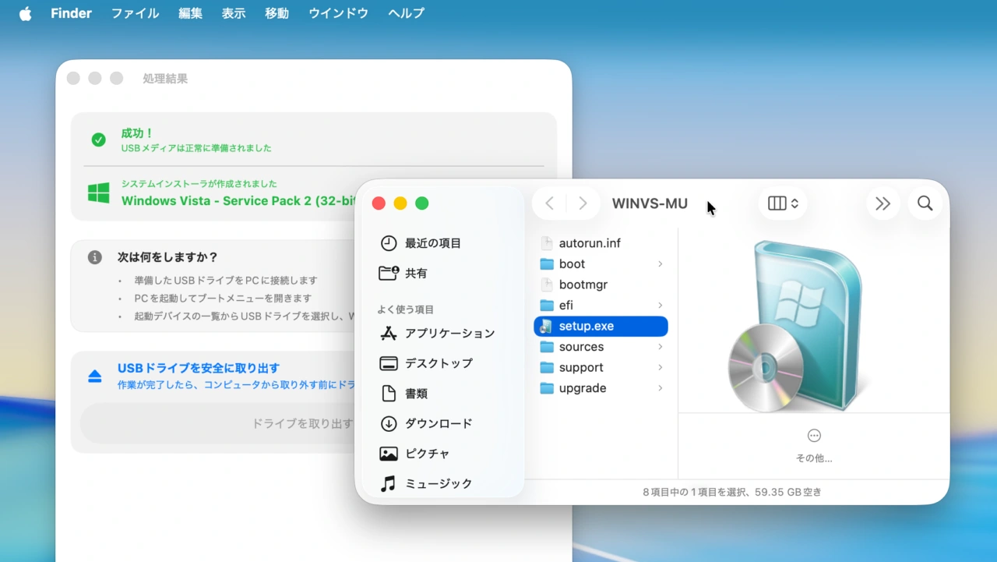Open the ウインドウ menu

[x=338, y=13]
